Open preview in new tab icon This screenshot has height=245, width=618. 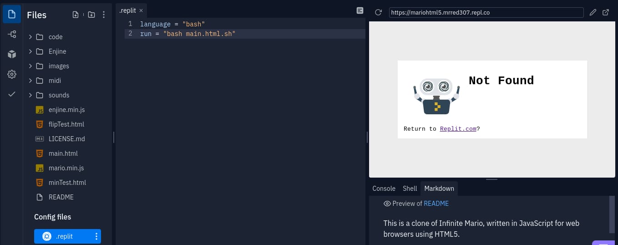(x=606, y=12)
